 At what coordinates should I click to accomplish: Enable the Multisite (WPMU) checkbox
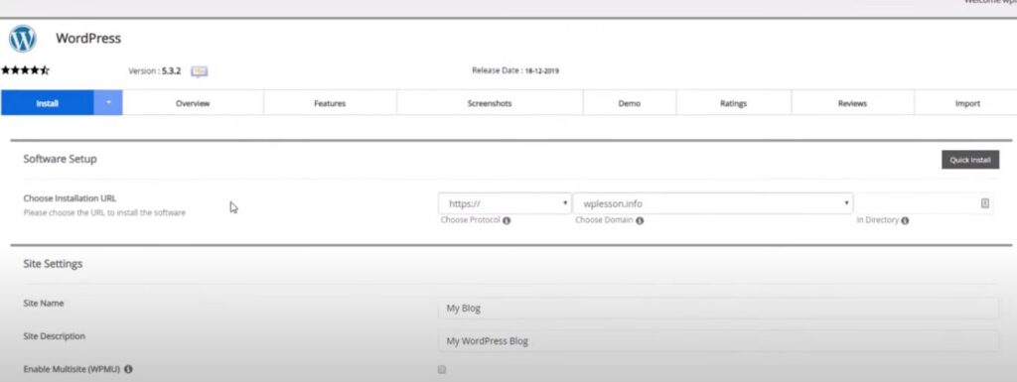[442, 370]
